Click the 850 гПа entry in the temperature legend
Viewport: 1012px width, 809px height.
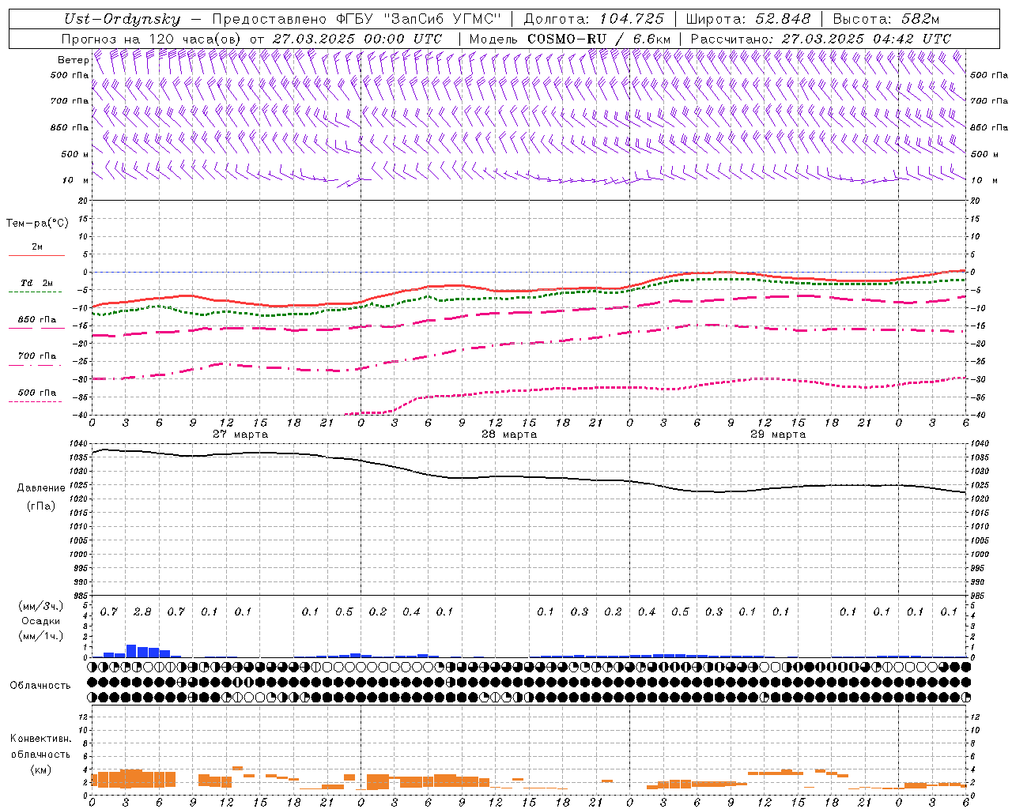click(37, 319)
